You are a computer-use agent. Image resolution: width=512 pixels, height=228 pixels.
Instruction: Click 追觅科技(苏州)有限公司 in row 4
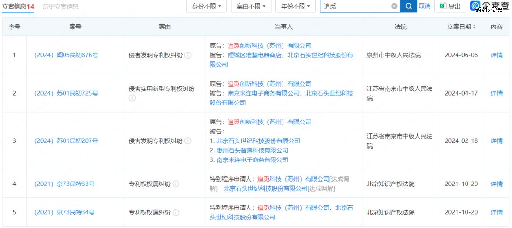pos(293,179)
